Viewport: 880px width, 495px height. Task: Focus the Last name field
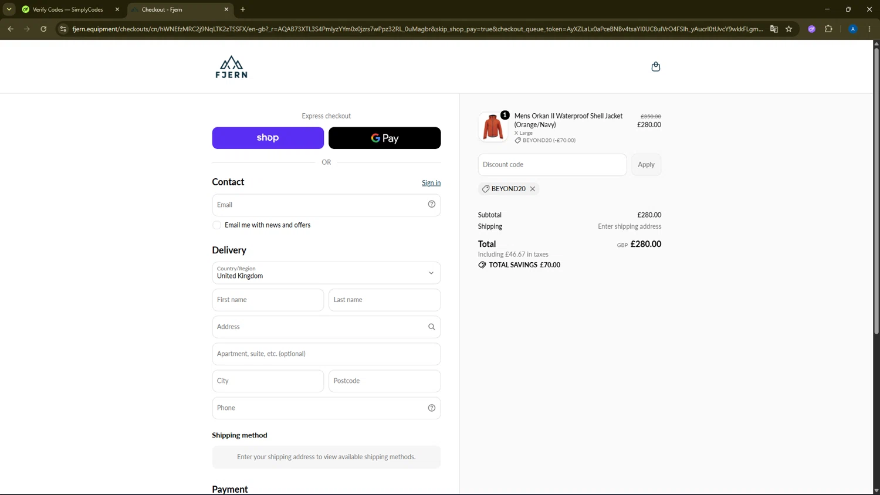click(x=384, y=300)
